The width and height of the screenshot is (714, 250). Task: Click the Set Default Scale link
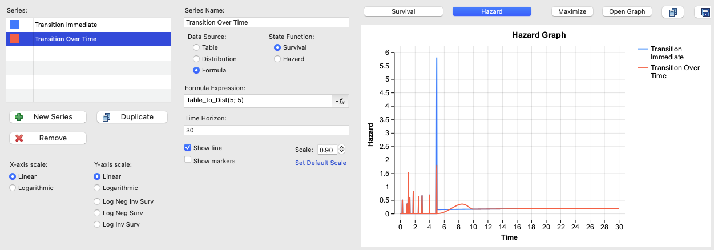click(x=320, y=163)
